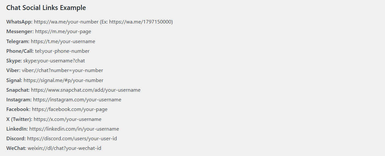Image resolution: width=385 pixels, height=156 pixels.
Task: Click the https://m.me/your-page URL text
Action: point(63,32)
